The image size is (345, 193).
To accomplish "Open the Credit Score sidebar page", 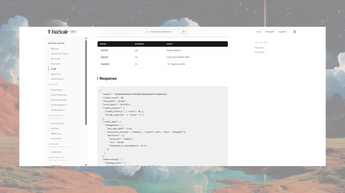I will click(56, 152).
